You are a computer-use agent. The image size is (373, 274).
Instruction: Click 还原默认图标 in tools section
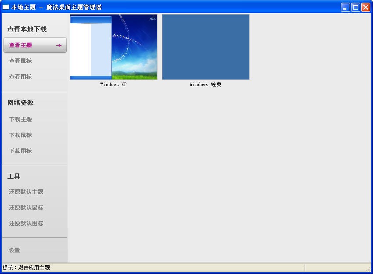pos(26,224)
